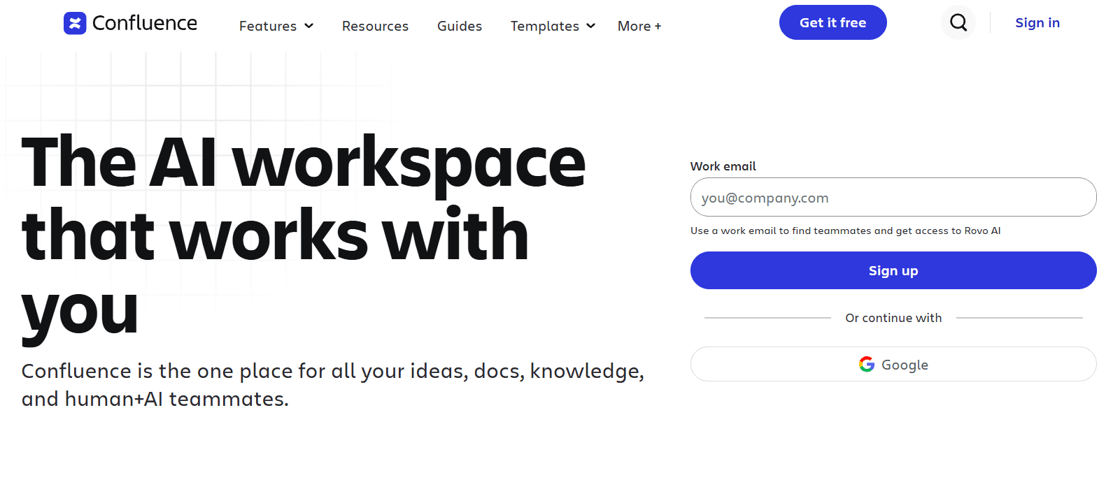Viewport: 1113px width, 489px height.
Task: Expand the Features chevron
Action: tap(309, 26)
